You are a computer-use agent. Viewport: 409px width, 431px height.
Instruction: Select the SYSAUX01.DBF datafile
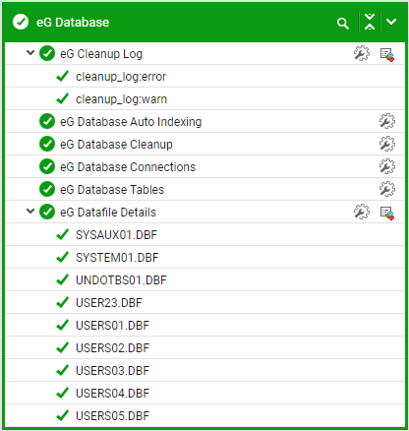[116, 235]
